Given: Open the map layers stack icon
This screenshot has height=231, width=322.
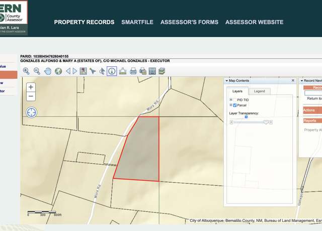Looking at the screenshot, I should [162, 71].
